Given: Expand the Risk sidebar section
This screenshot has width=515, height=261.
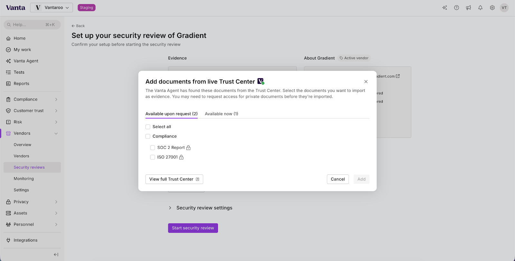Looking at the screenshot, I should coord(56,122).
